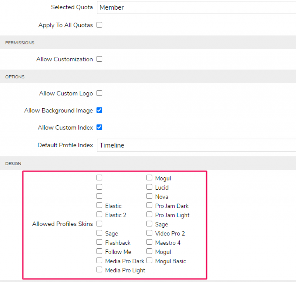
Task: Tick the Lucid skin checkbox
Action: (x=149, y=187)
